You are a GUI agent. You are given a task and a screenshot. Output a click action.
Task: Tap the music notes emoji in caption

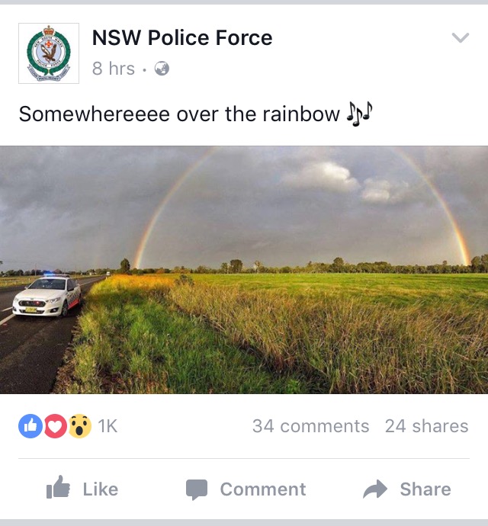click(359, 114)
